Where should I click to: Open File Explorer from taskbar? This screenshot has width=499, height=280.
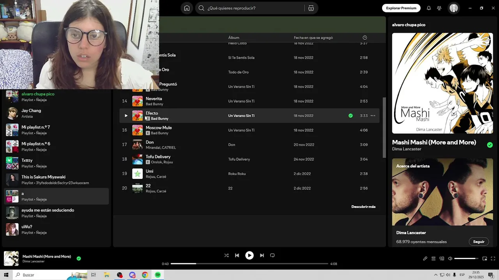click(106, 275)
